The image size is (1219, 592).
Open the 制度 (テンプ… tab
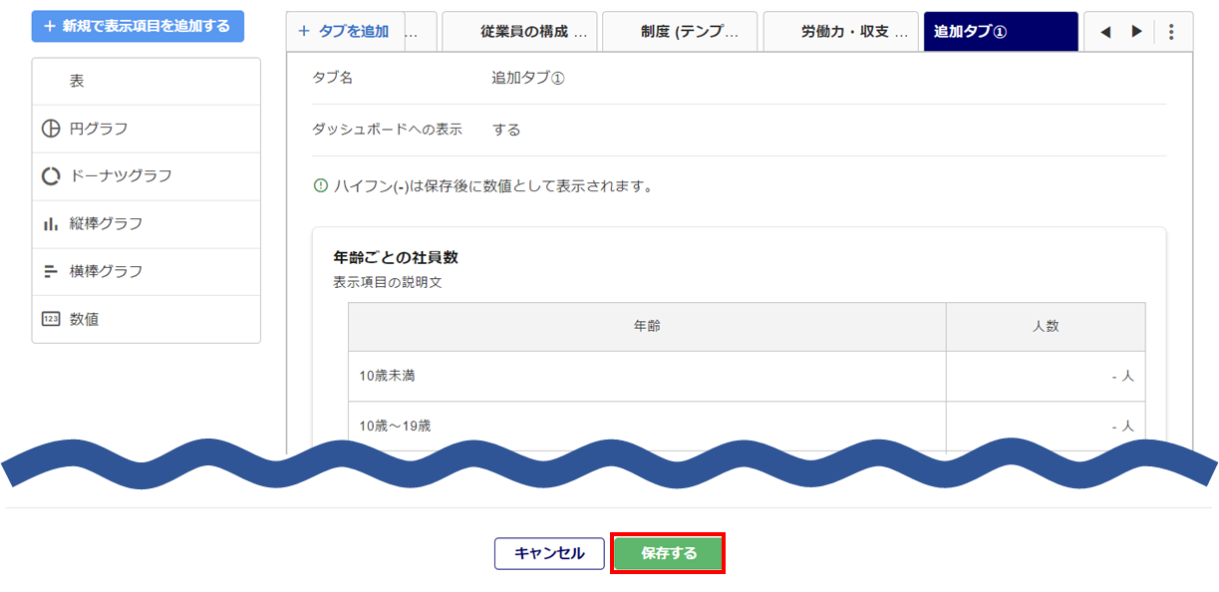coord(680,32)
